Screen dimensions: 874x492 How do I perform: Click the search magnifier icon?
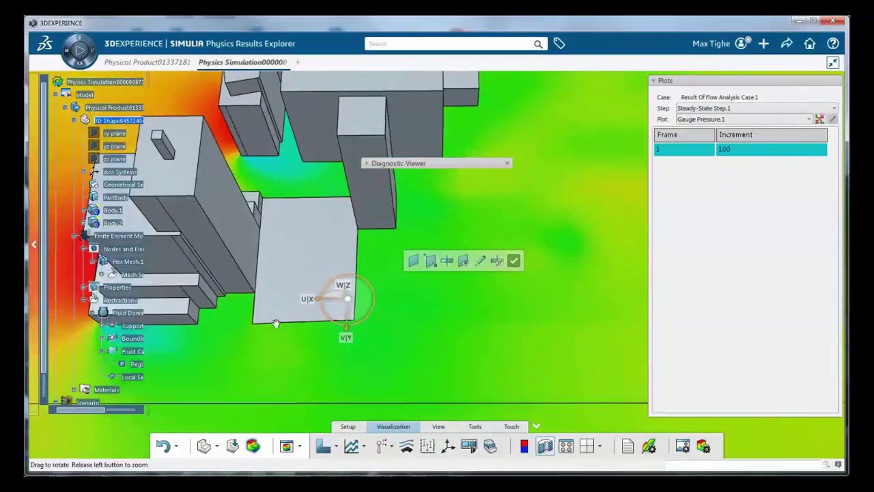(x=538, y=44)
